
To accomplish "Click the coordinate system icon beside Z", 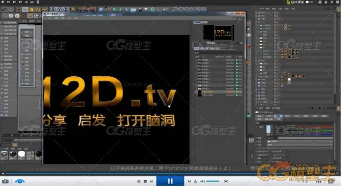I will point(72,10).
